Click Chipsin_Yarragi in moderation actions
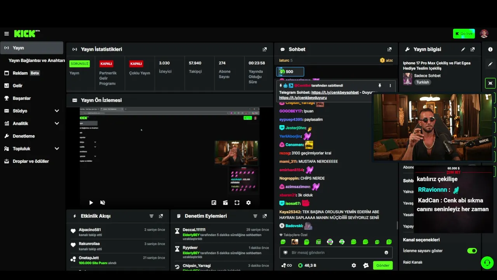Screen dimensions: 497x280 pyautogui.click(x=197, y=266)
